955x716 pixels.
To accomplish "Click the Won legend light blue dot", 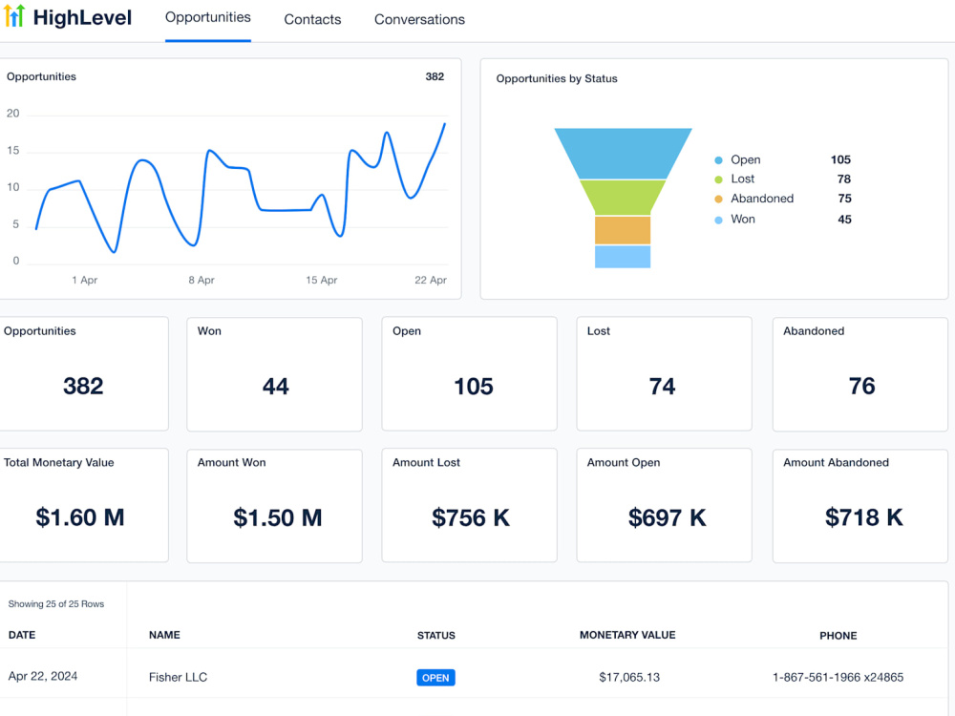I will click(x=719, y=220).
